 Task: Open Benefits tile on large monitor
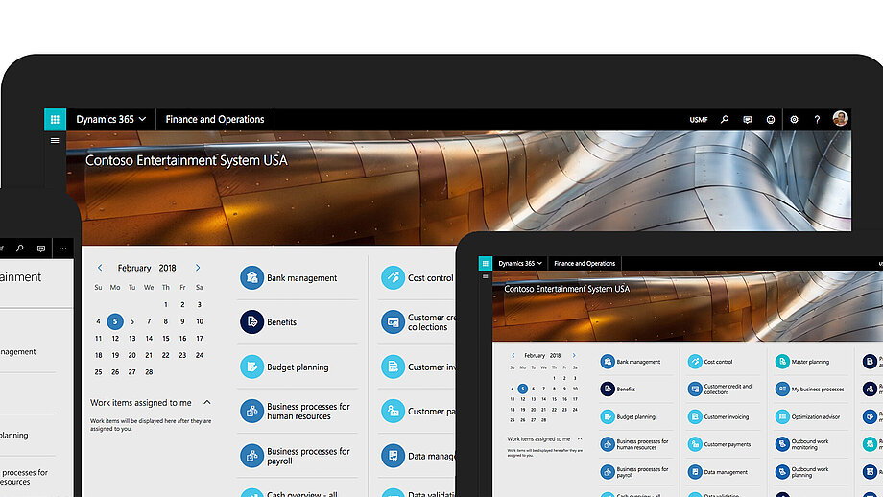point(298,322)
